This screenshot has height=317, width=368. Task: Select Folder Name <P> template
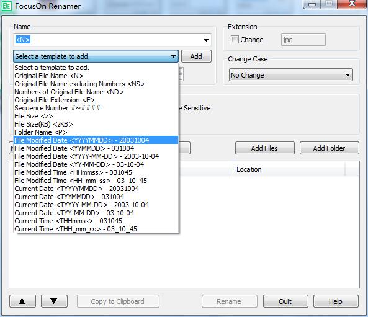tap(96, 132)
